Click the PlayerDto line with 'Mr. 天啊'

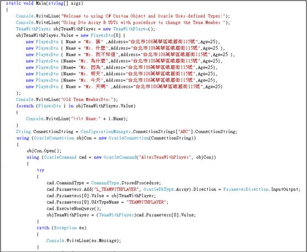124,87
